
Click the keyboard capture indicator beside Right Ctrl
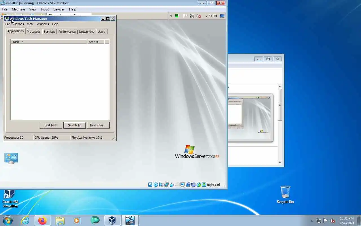[204, 185]
